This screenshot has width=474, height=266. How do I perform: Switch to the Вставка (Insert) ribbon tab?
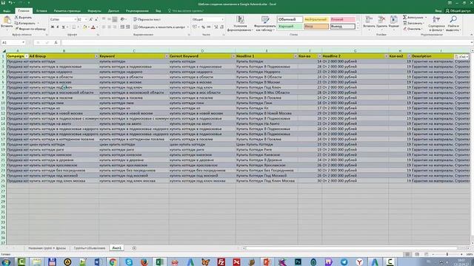[x=41, y=11]
